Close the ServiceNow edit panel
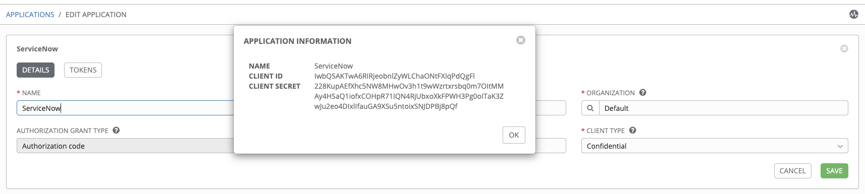Viewport: 865px width, 194px height. pos(844,48)
